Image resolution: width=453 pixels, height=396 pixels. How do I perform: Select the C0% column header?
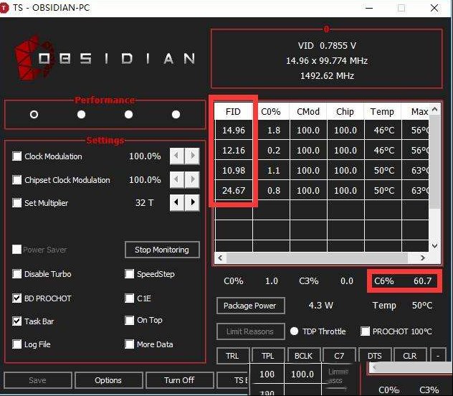point(271,112)
